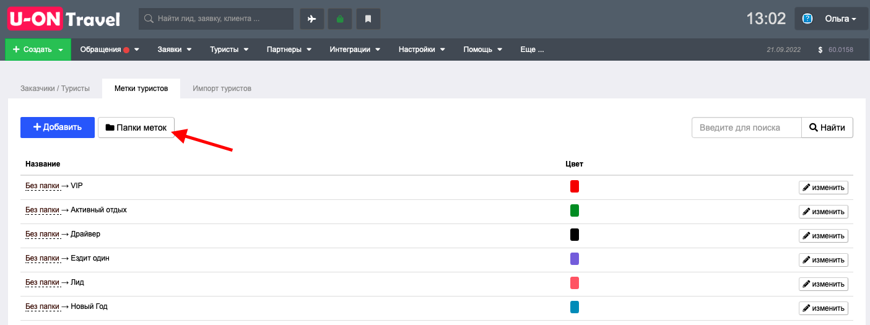
Task: Click the dollar exchange rate indicator
Action: [x=835, y=50]
